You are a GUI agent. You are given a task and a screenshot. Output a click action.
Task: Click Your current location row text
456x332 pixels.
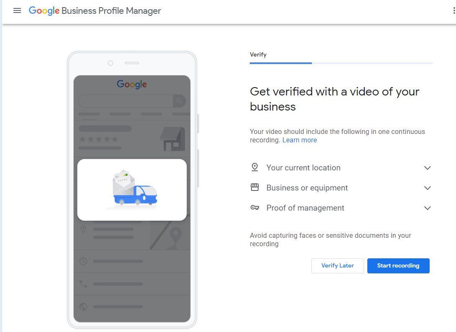(x=303, y=167)
